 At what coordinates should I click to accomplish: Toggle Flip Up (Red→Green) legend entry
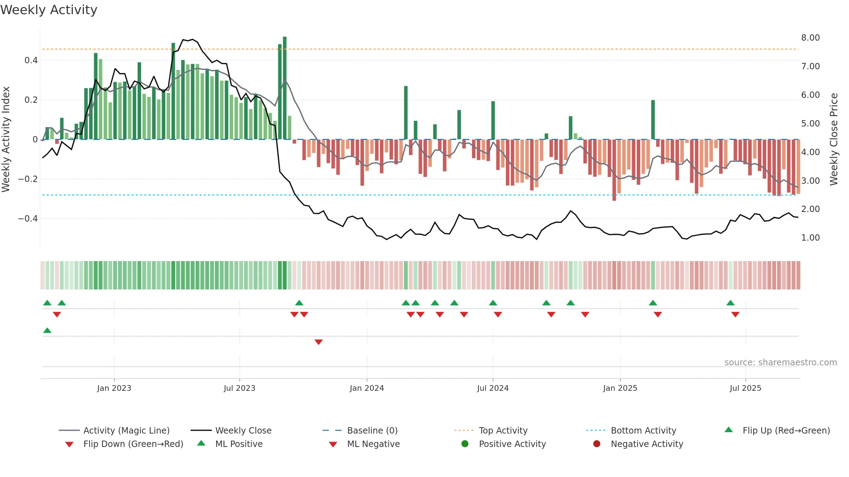click(x=777, y=430)
